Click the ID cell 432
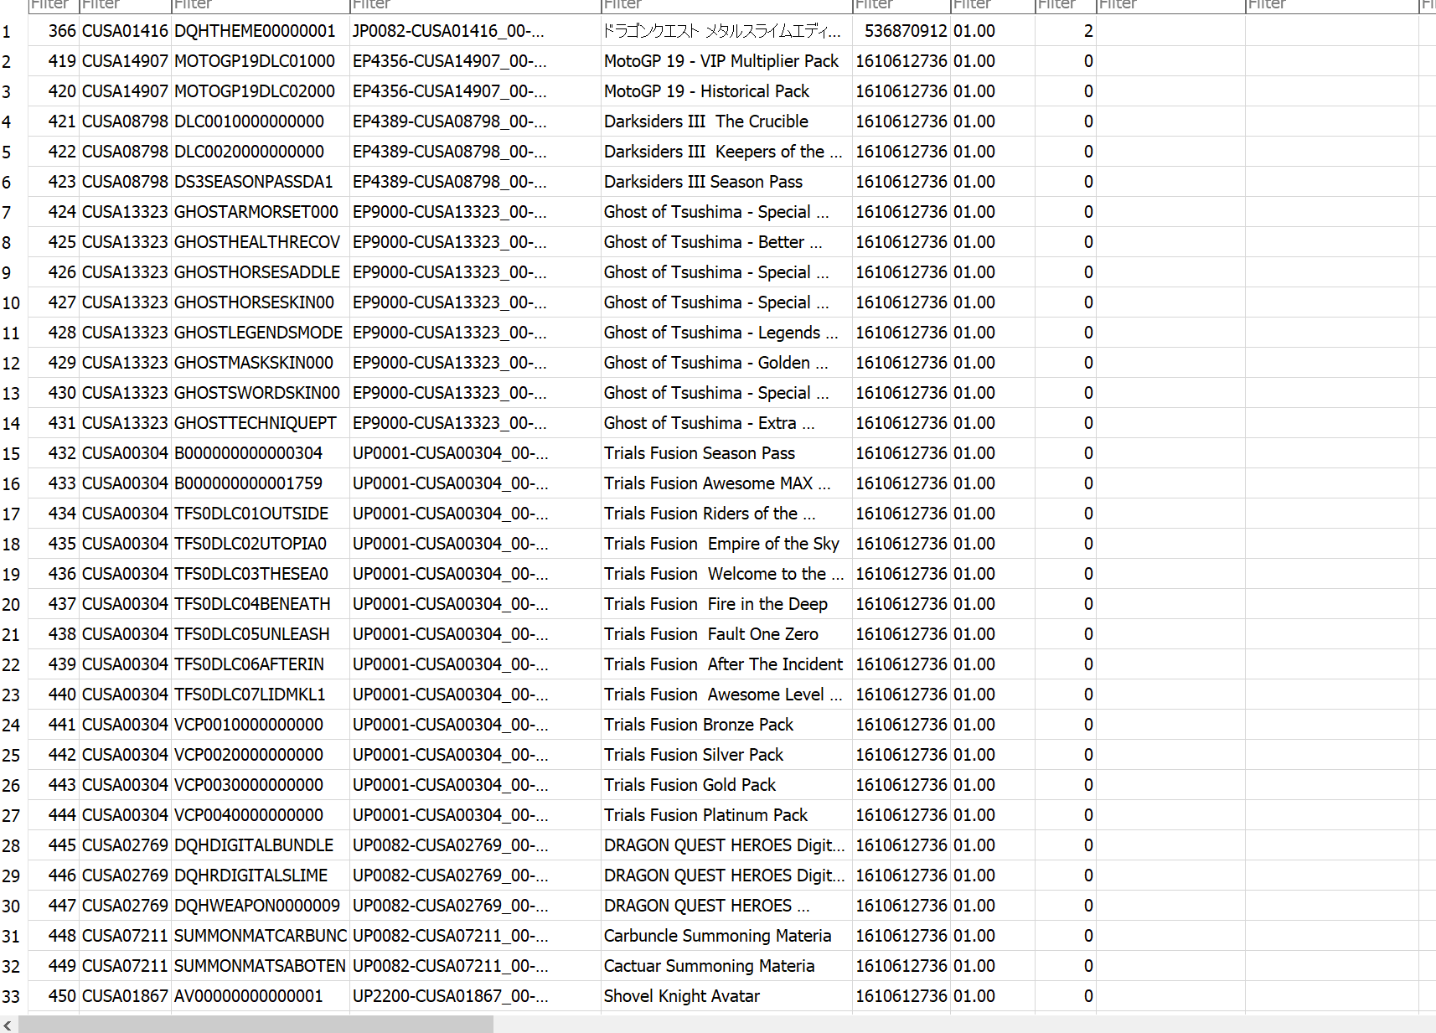The width and height of the screenshot is (1436, 1033). tap(54, 453)
